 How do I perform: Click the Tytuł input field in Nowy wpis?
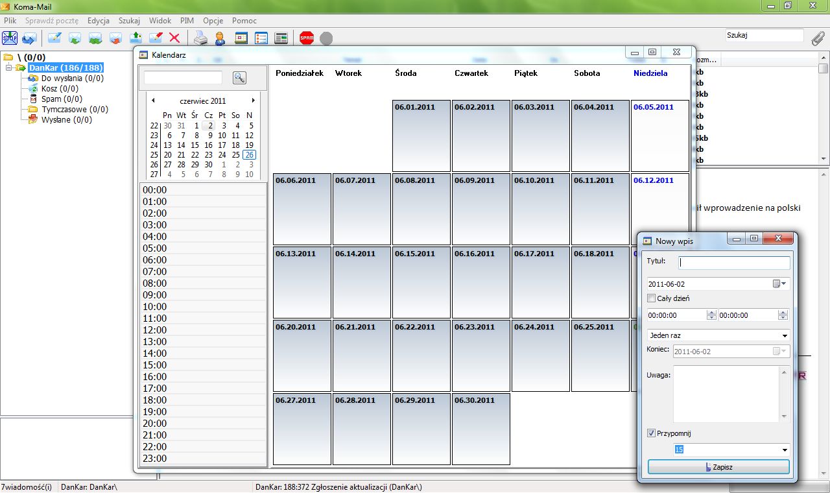pos(734,263)
